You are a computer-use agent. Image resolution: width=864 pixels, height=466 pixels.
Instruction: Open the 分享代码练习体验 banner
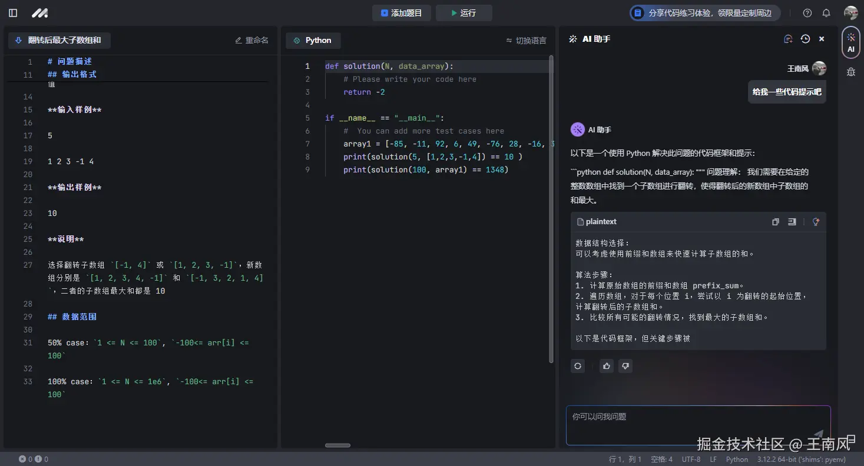point(704,13)
